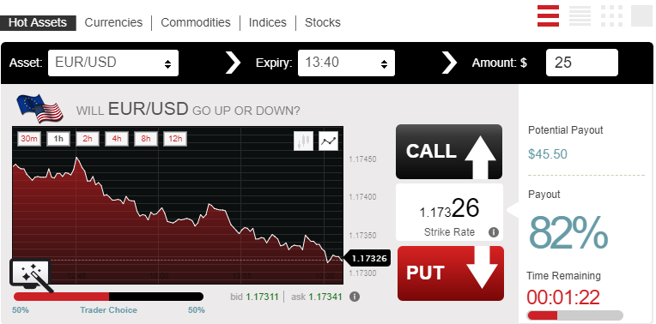The height and width of the screenshot is (324, 656).
Task: Click the CALL up button
Action: (x=449, y=152)
